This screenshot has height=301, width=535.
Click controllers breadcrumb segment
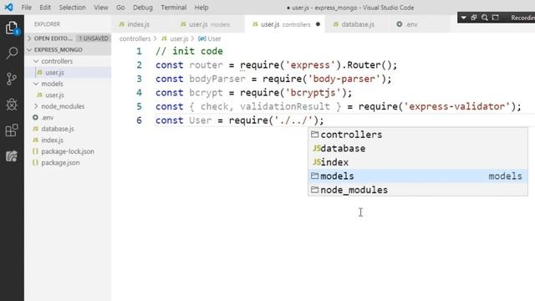click(135, 38)
